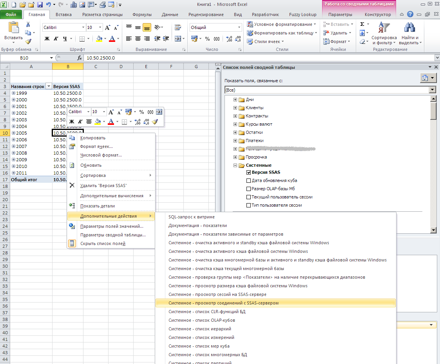Check the Текущий пользователь сессии field

coord(249,197)
